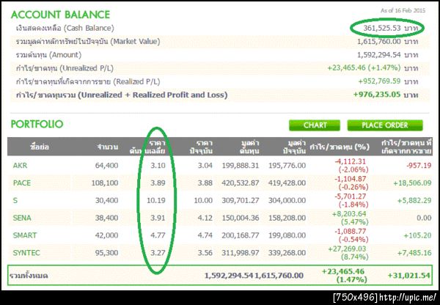This screenshot has height=305, width=440.
Task: Click PACE loss -1,104.87 (-0.26%)
Action: click(x=351, y=183)
